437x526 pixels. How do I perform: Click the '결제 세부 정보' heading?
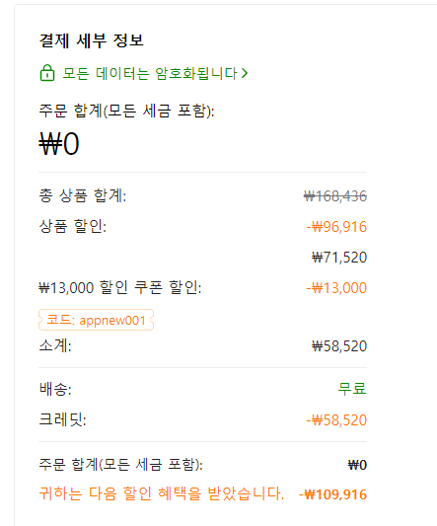click(91, 40)
